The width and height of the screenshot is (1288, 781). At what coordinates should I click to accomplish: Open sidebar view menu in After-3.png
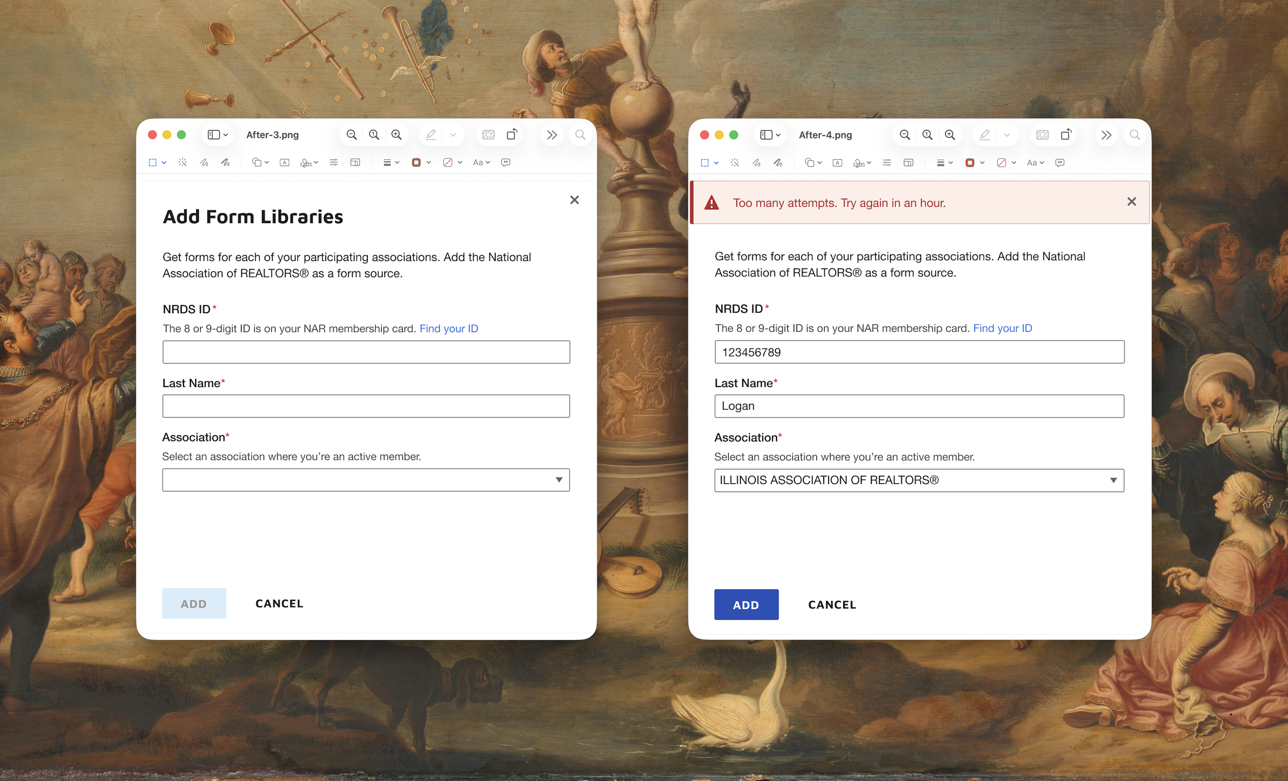[x=218, y=135]
